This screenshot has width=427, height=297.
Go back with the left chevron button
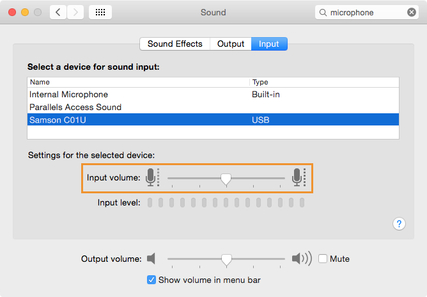tap(58, 12)
